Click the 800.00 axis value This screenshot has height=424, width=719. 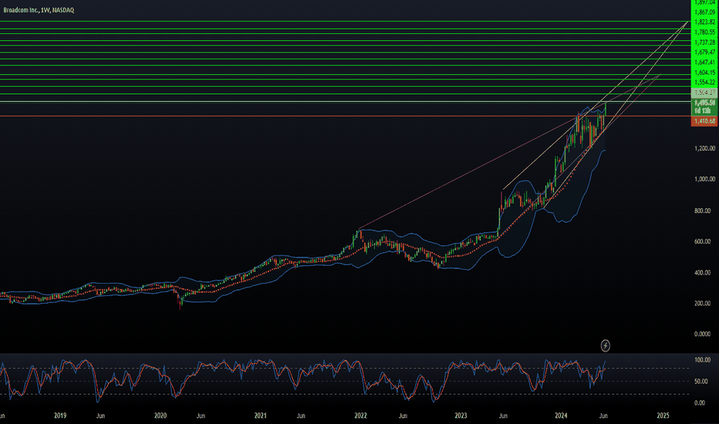pos(703,211)
